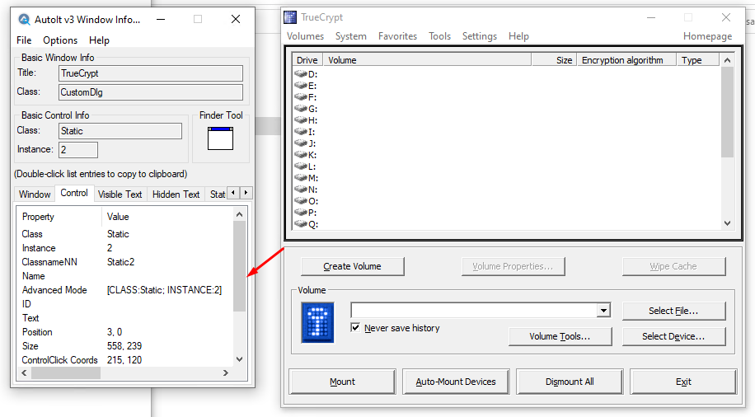Click the Exit button in TrueCrypt
Image resolution: width=755 pixels, height=417 pixels.
[683, 382]
